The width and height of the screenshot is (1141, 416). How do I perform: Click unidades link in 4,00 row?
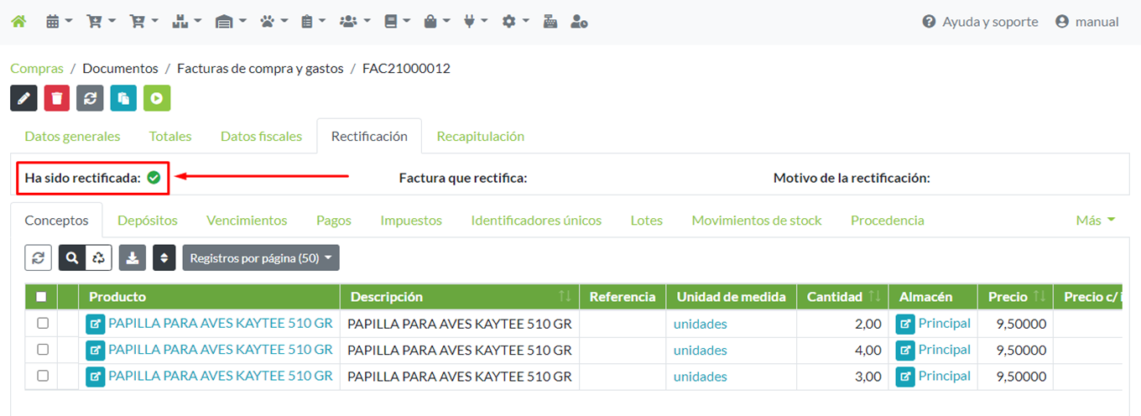point(701,350)
